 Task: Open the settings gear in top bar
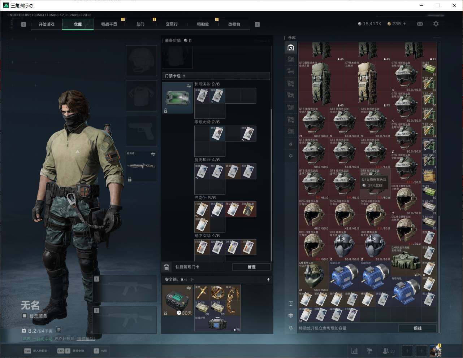[436, 24]
